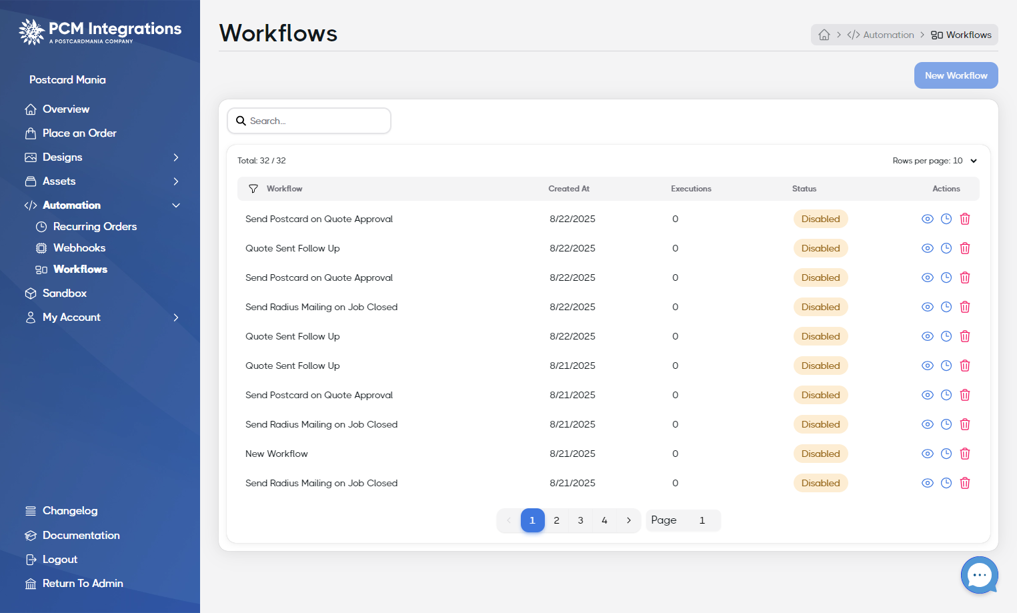Viewport: 1017px width, 613px height.
Task: Click the New Workflow button
Action: [956, 75]
